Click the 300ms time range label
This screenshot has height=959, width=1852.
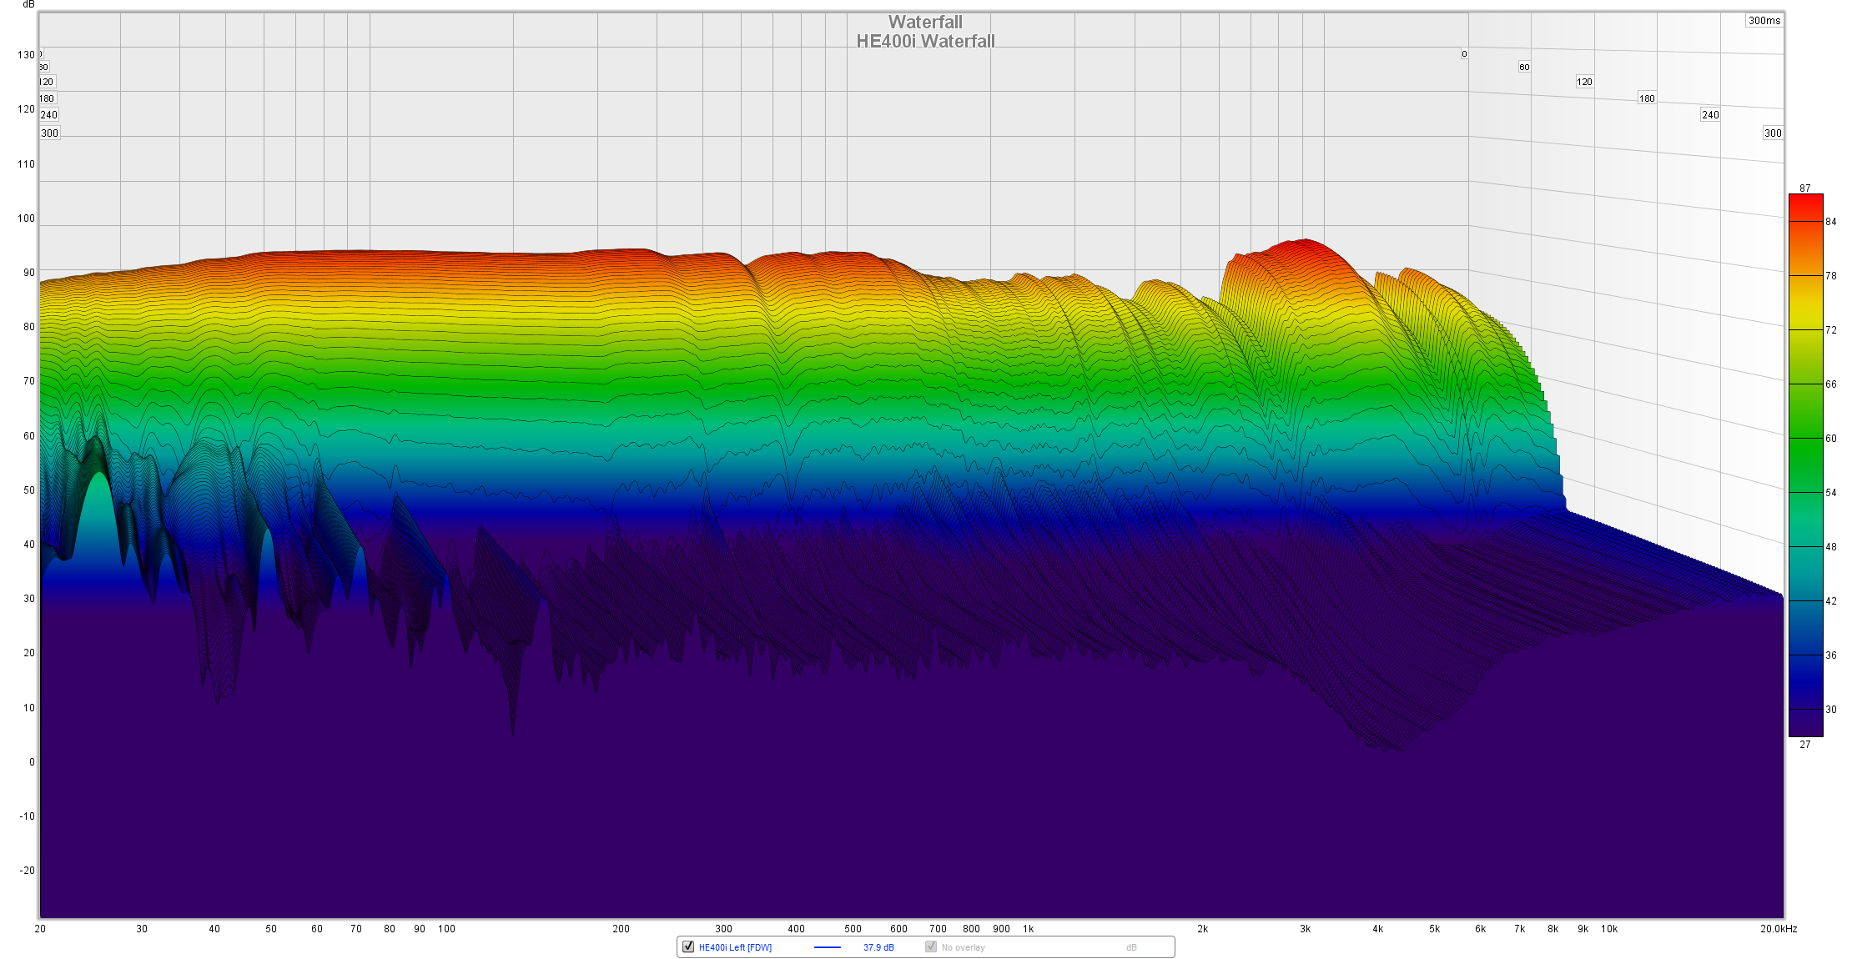pos(1764,21)
